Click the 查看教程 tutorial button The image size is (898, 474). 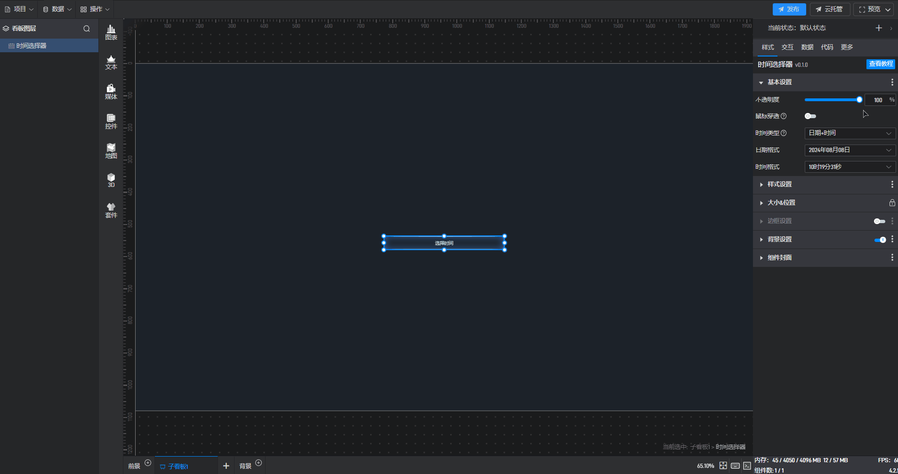point(881,64)
